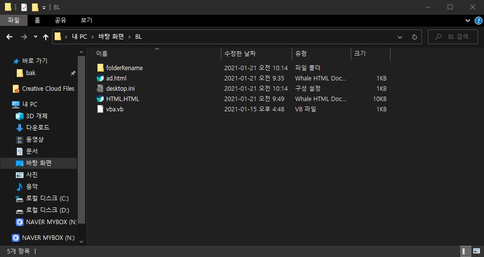Open the bottom NAVER MYBOX (N:) entry
This screenshot has width=484, height=257.
(x=48, y=237)
